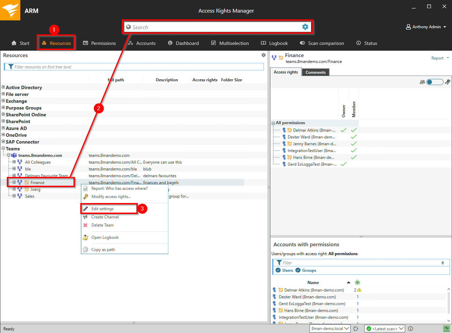The height and width of the screenshot is (333, 452).
Task: Uncheck the Users filter checkbox
Action: tap(278, 270)
